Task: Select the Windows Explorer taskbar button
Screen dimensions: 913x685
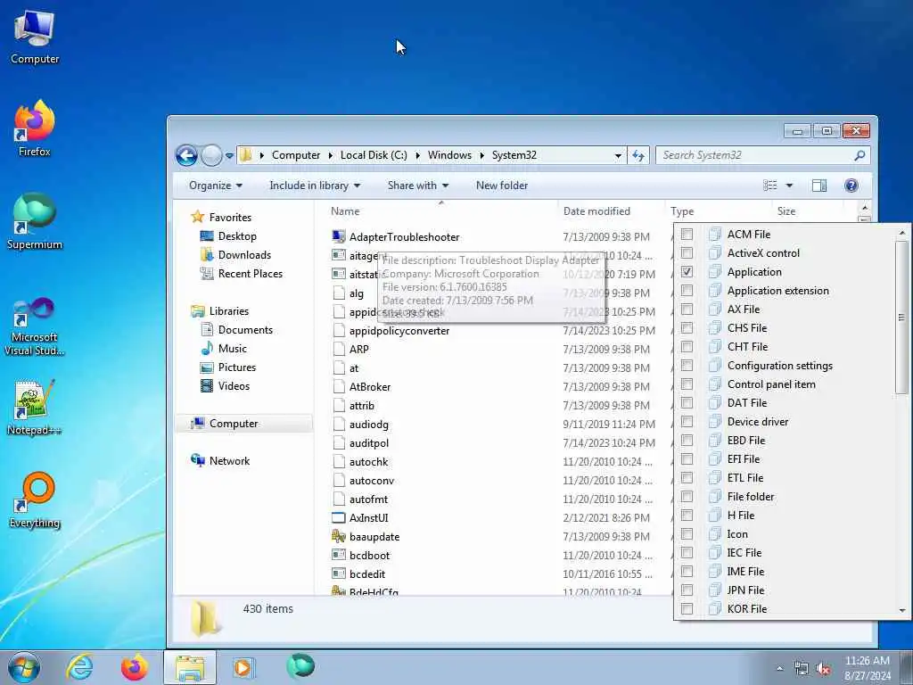Action: coord(190,667)
